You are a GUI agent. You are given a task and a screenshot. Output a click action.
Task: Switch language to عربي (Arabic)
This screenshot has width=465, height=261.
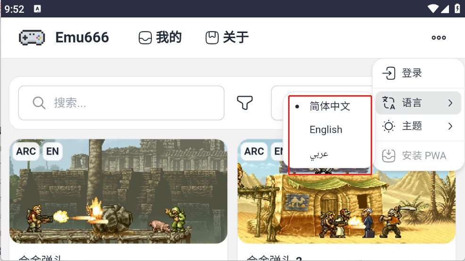click(319, 155)
